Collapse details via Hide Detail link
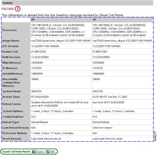This screenshot has height=155, width=158. [7, 8]
